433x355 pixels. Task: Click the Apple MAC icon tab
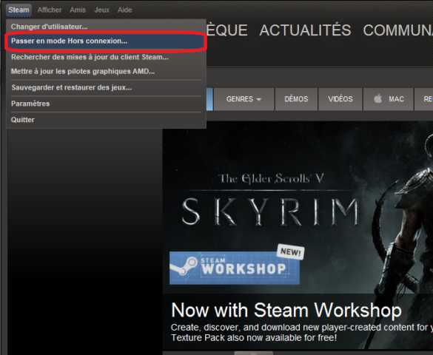coord(389,99)
